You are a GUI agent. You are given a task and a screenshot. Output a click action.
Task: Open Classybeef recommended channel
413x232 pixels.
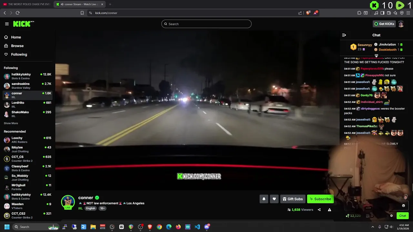click(x=27, y=168)
